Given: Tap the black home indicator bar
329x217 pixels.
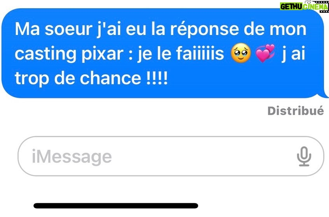Looking at the screenshot, I should [x=116, y=206].
